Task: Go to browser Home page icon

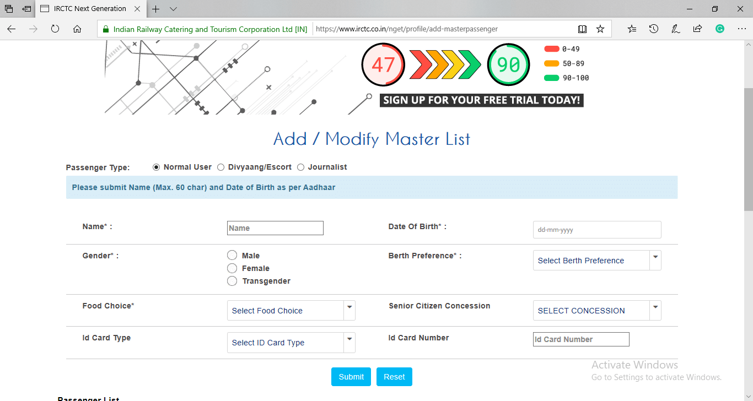Action: 77,29
